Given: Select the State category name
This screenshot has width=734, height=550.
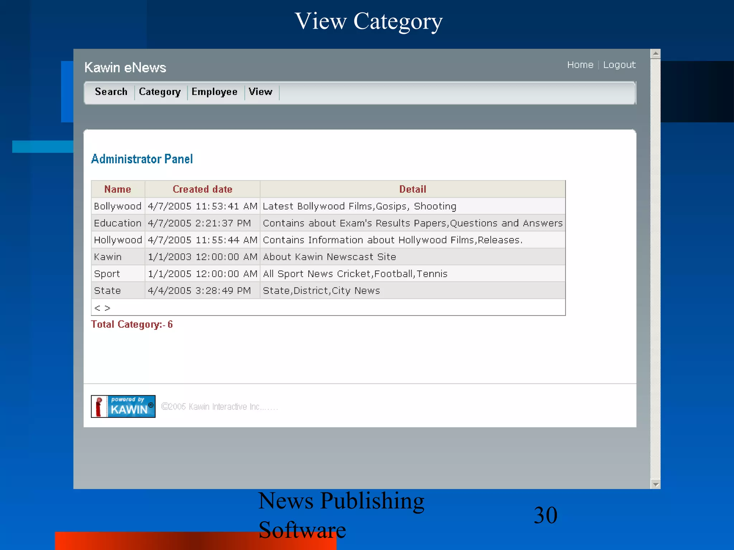Looking at the screenshot, I should [x=107, y=291].
